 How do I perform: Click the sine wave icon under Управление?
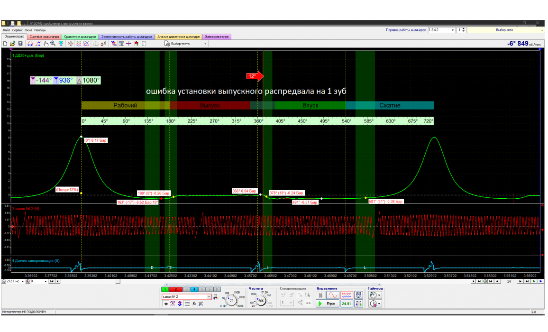coord(333,295)
